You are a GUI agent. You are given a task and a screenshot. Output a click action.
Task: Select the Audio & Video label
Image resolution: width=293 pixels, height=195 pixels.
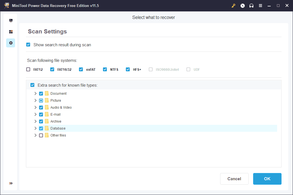pos(61,108)
